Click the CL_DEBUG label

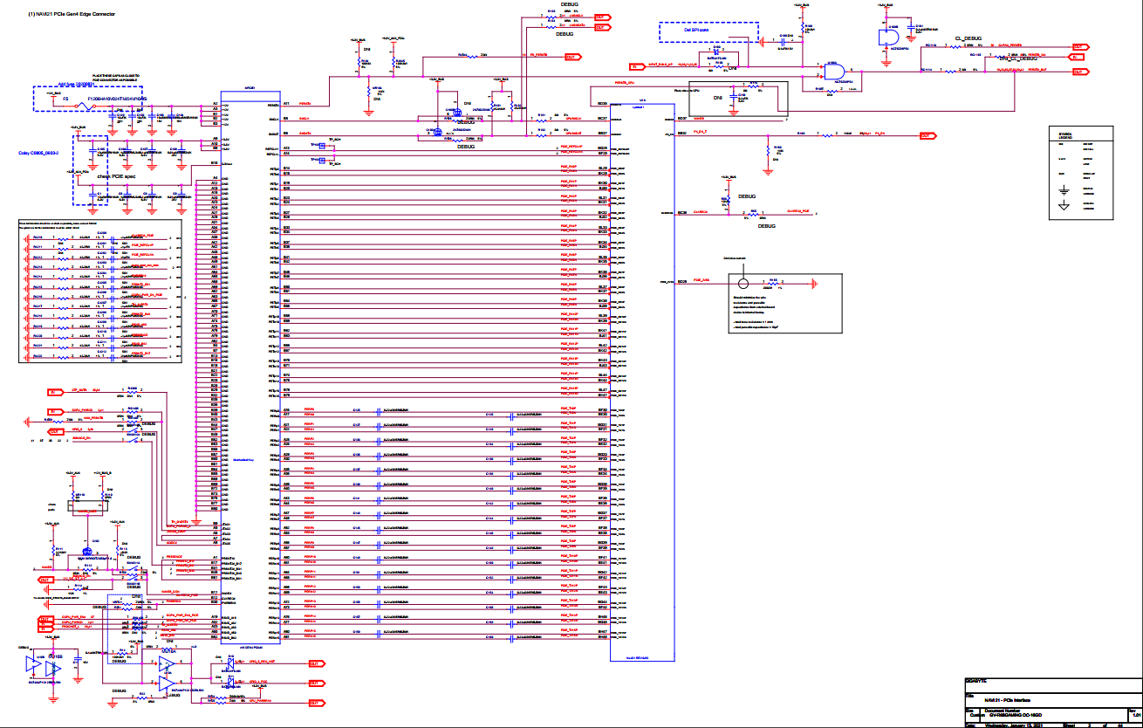[x=968, y=39]
